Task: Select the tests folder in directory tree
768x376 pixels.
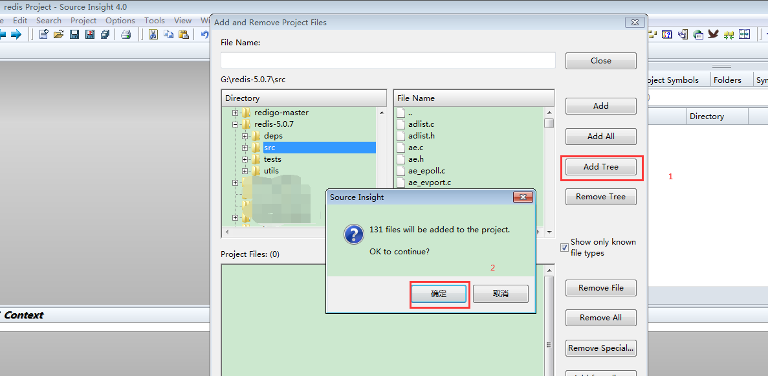Action: point(272,159)
